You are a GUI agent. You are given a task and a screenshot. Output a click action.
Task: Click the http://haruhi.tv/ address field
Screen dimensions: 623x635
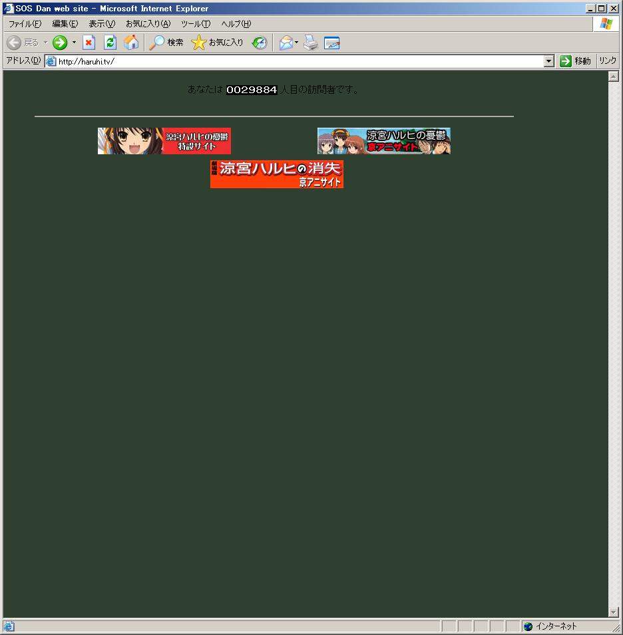click(300, 62)
